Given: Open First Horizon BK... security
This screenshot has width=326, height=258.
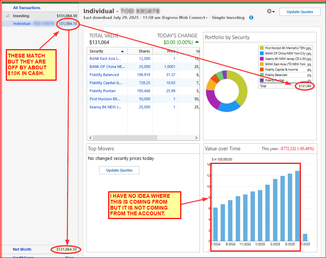Looking at the screenshot, I should (105, 99).
